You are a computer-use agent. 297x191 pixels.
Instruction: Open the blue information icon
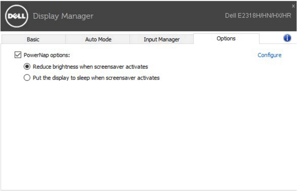pos(287,38)
